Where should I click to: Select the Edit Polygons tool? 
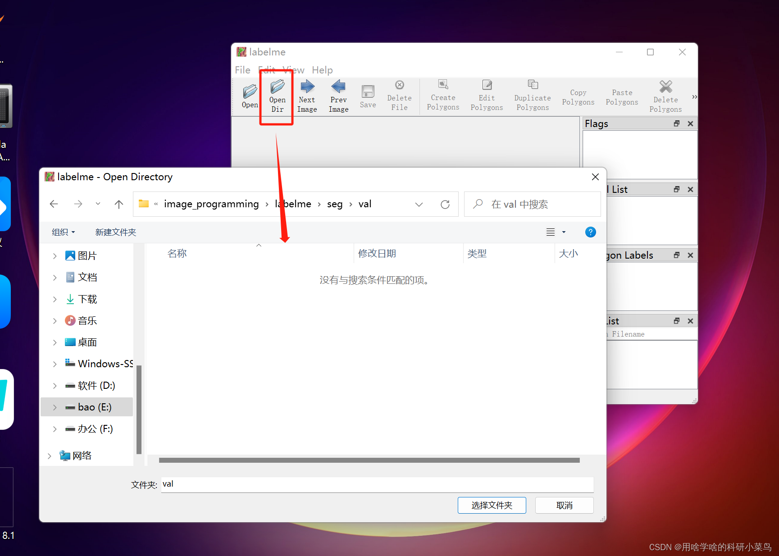tap(487, 96)
